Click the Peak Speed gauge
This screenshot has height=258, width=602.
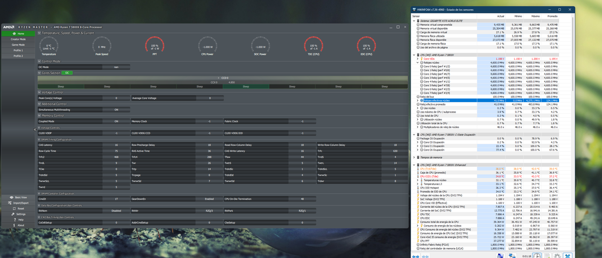[x=102, y=45]
